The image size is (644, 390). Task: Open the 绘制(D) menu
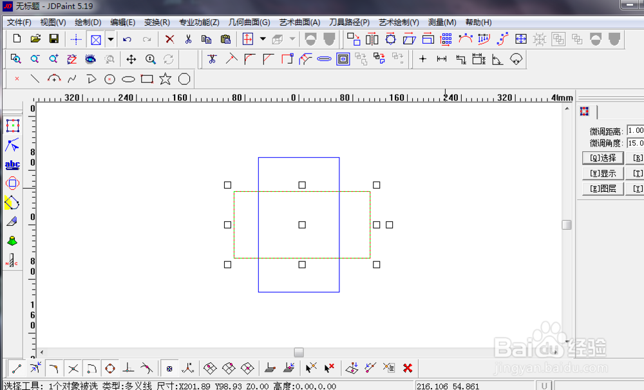[88, 22]
